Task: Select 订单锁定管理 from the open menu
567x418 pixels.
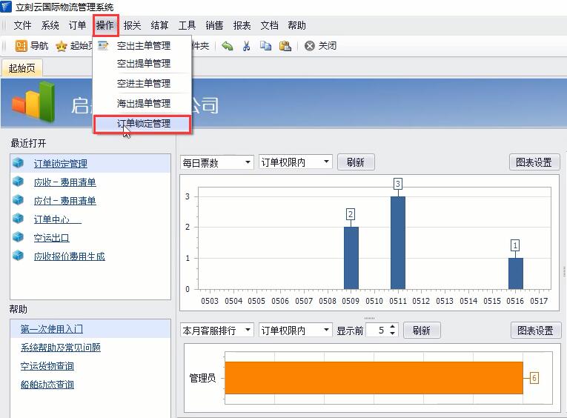Action: (x=144, y=124)
